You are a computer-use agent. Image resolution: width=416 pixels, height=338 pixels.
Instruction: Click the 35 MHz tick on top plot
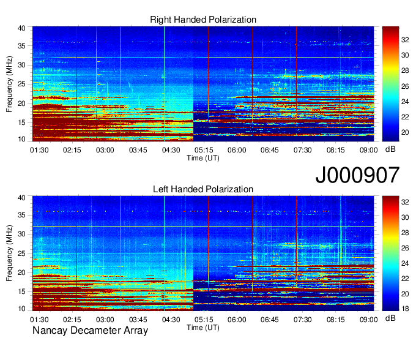[x=21, y=46]
